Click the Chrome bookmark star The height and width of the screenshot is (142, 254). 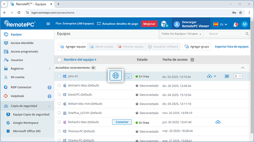(x=241, y=13)
